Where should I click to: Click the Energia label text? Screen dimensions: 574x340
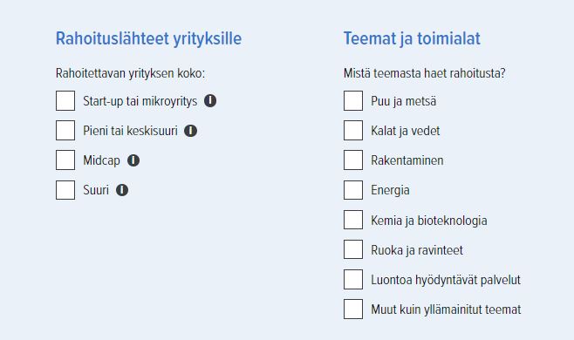pos(390,191)
